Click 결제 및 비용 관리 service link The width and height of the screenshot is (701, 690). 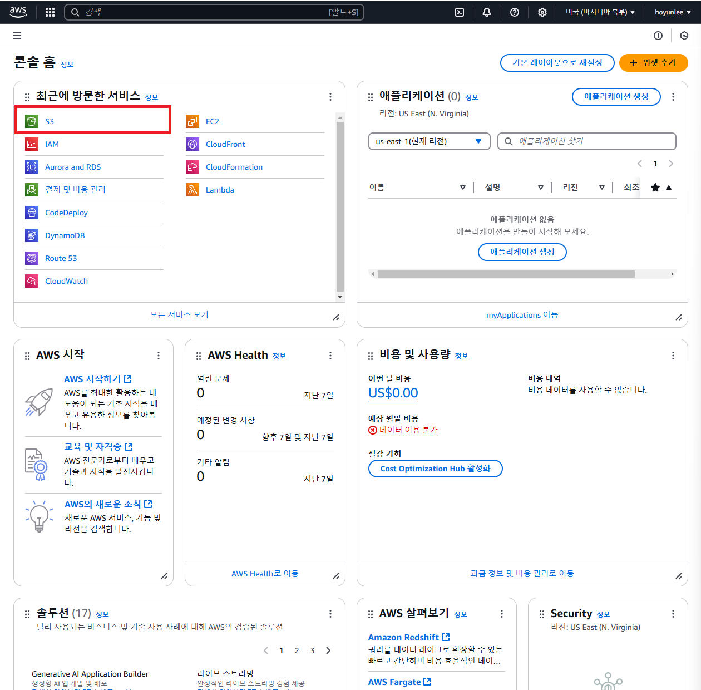coord(75,190)
